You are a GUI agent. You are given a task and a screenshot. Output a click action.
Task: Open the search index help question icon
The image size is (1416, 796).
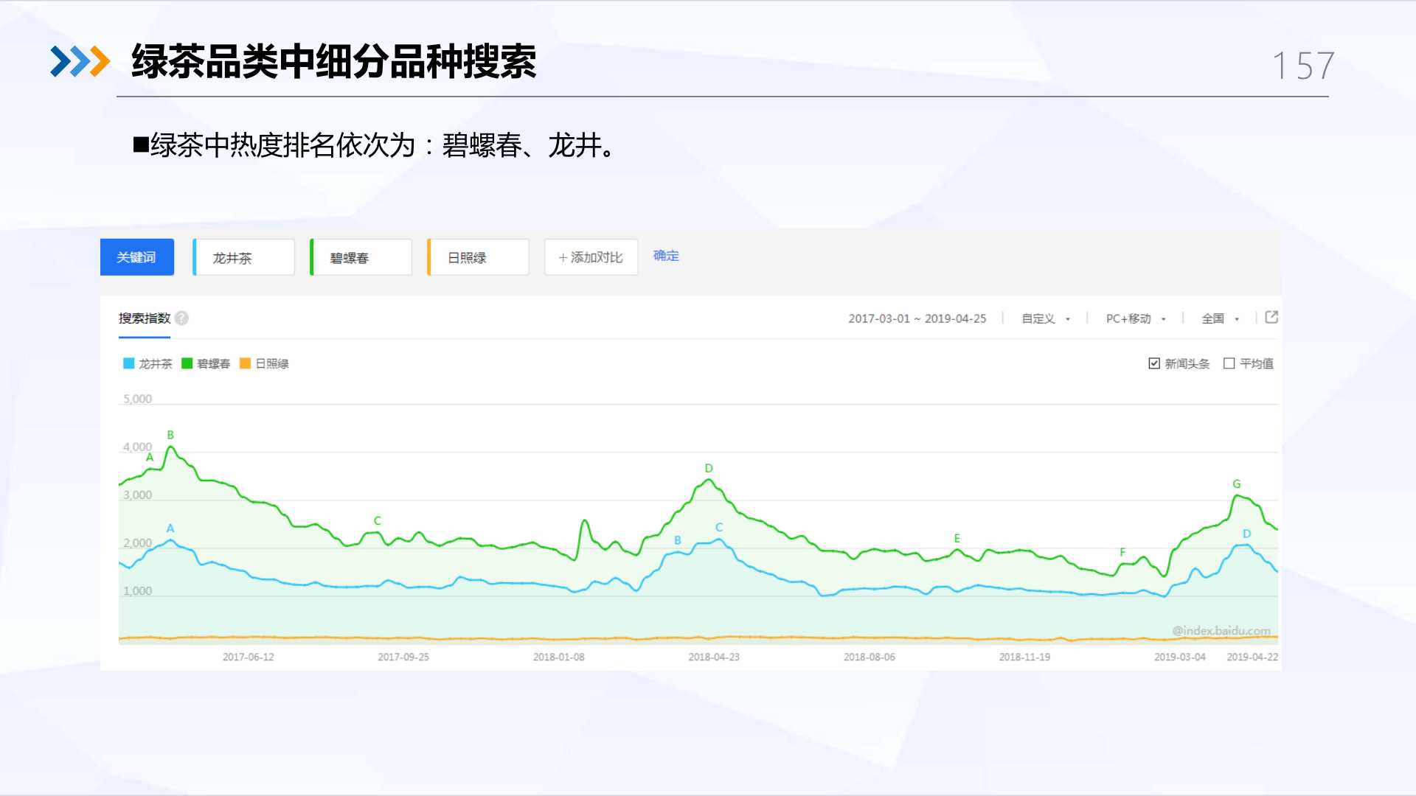pyautogui.click(x=182, y=318)
